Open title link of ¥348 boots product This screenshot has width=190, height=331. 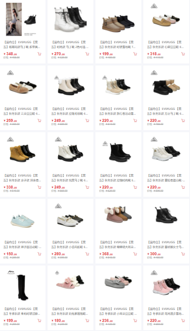[22, 44]
